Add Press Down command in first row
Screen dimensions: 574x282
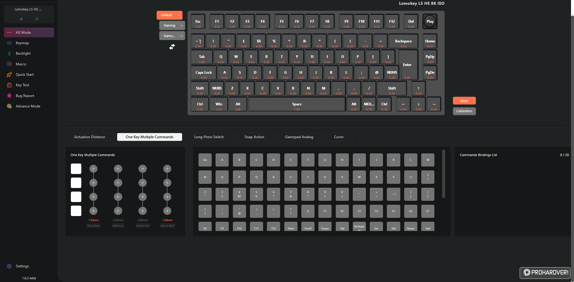[94, 169]
